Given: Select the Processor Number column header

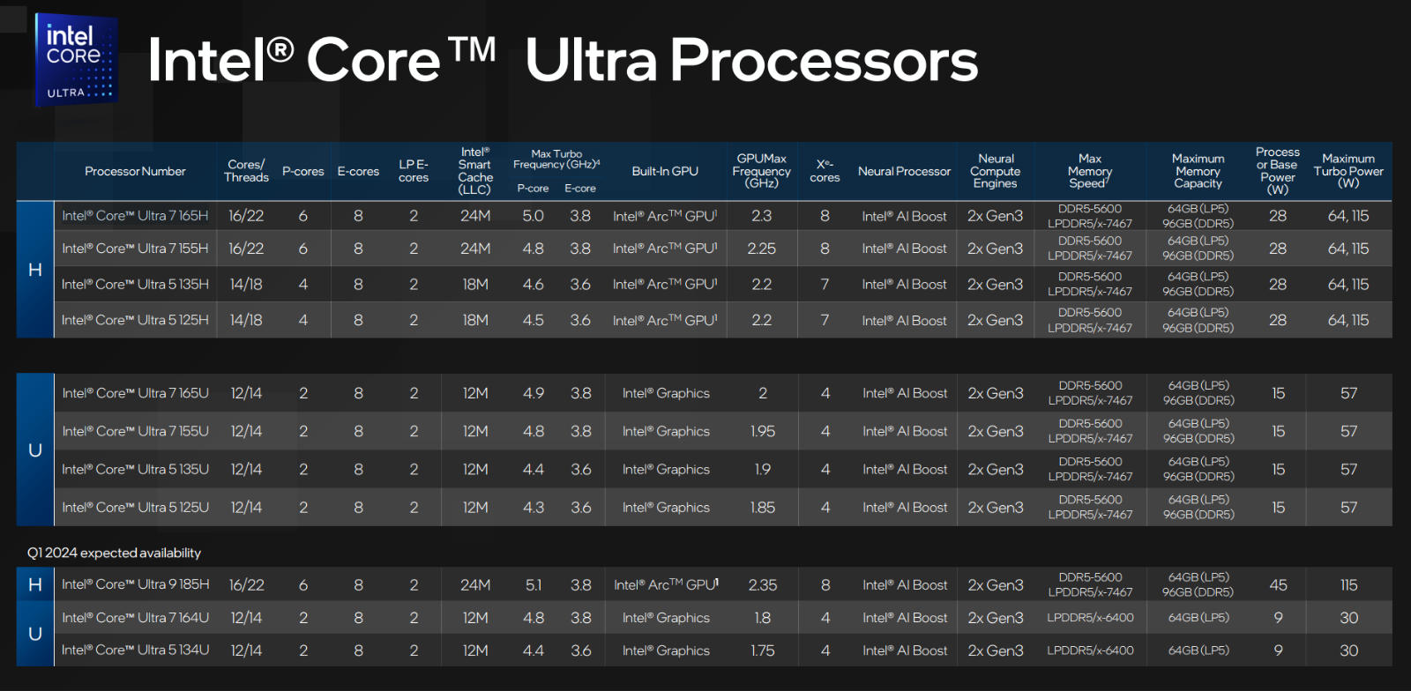Looking at the screenshot, I should 135,171.
